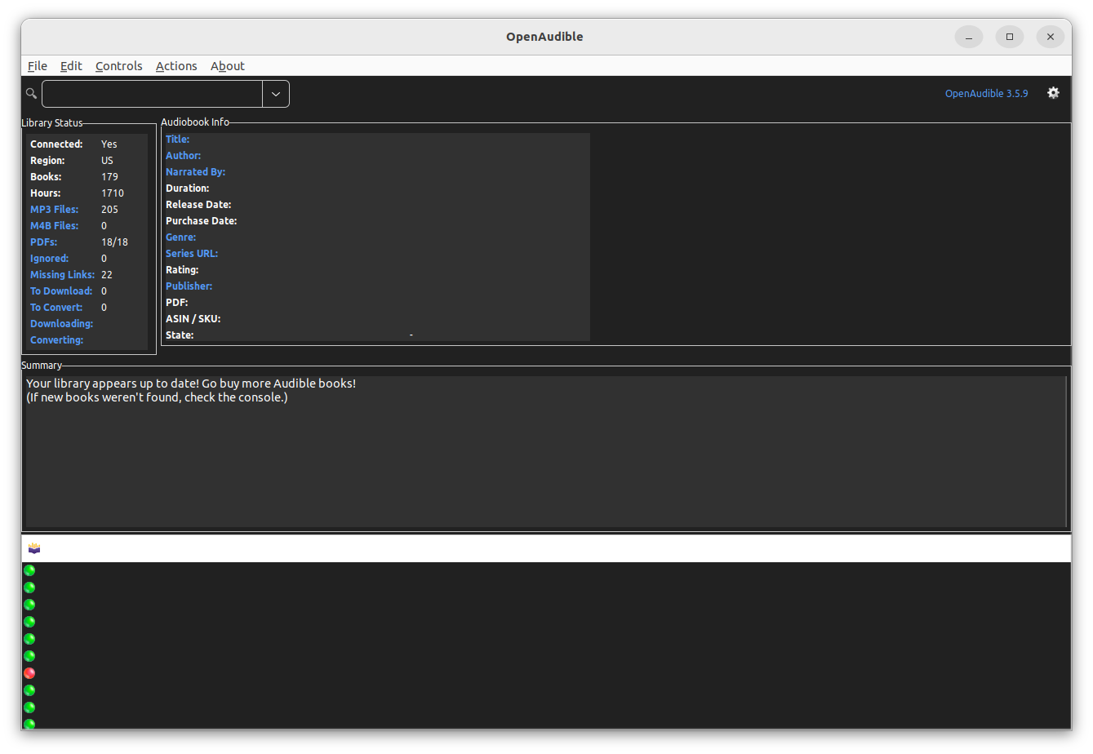Open the settings gear icon
The height and width of the screenshot is (754, 1093).
point(1053,93)
